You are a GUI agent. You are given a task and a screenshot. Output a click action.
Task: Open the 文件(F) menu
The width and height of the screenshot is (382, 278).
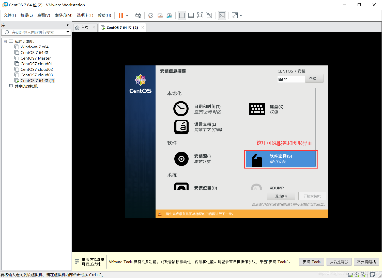[10, 15]
